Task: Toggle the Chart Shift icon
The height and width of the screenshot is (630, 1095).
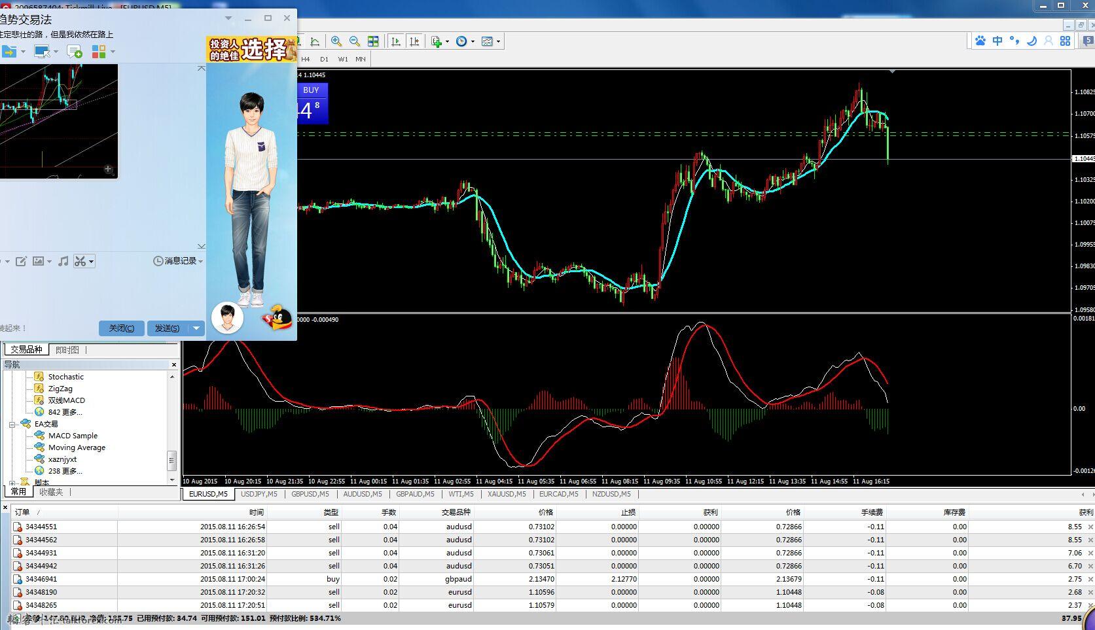Action: [414, 41]
